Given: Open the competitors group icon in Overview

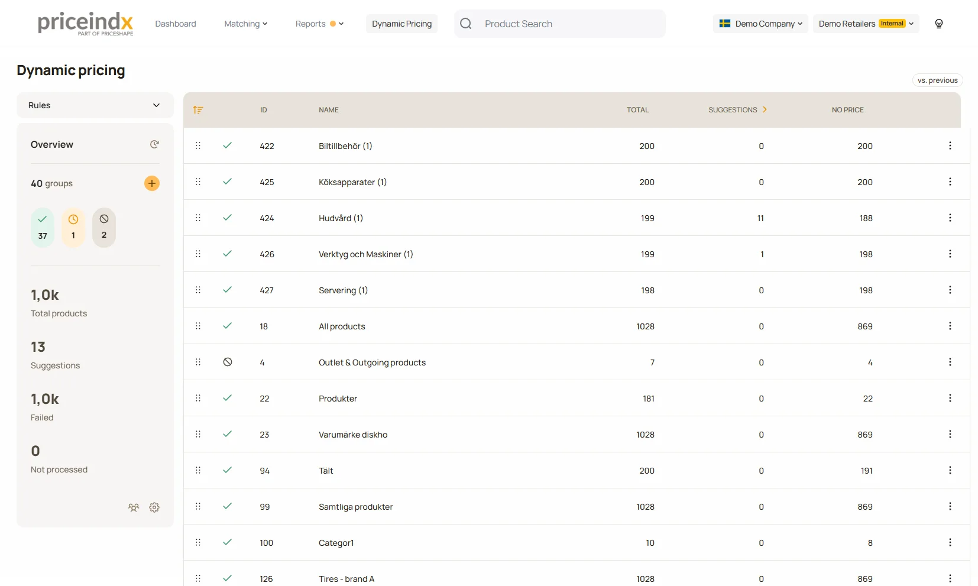Looking at the screenshot, I should pyautogui.click(x=134, y=507).
